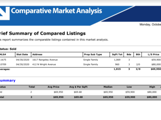Click the Brief Summary of Compared Listings heading
161x120 pixels.
coord(43,33)
